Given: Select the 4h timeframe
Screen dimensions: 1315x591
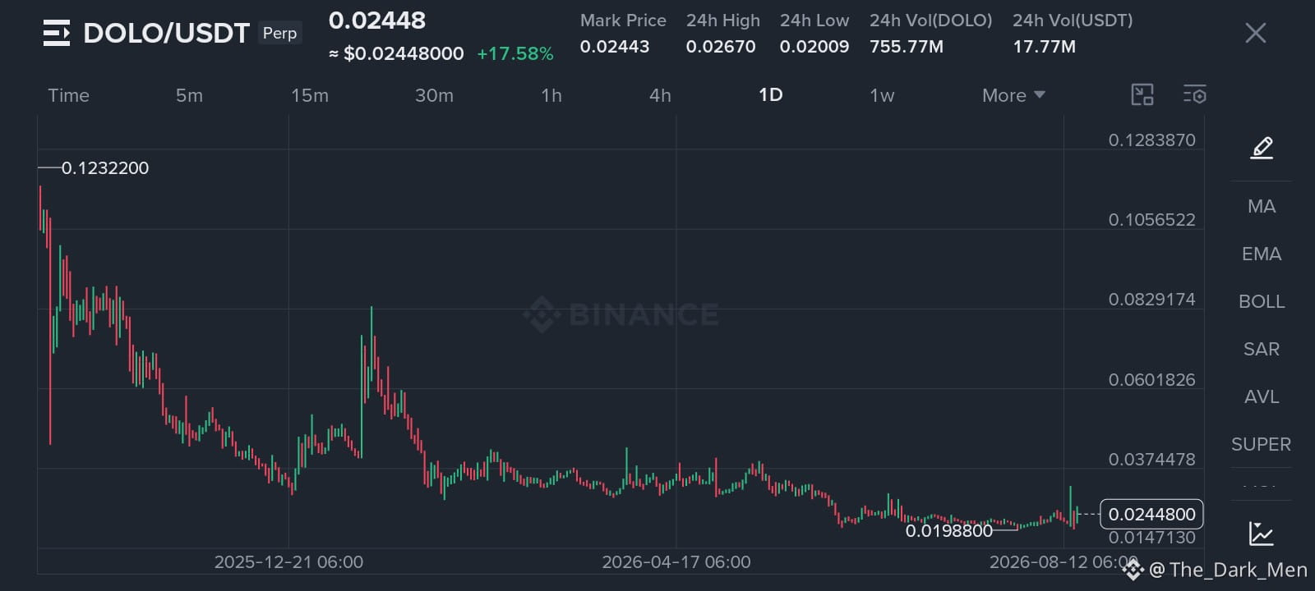Looking at the screenshot, I should click(x=660, y=95).
